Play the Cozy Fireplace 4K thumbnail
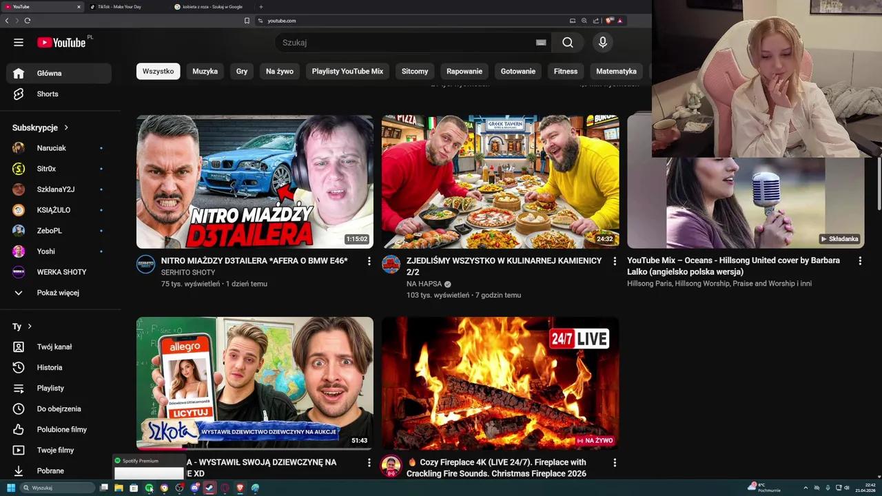882x496 pixels. tap(500, 383)
